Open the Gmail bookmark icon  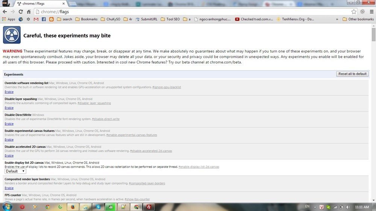click(36, 19)
